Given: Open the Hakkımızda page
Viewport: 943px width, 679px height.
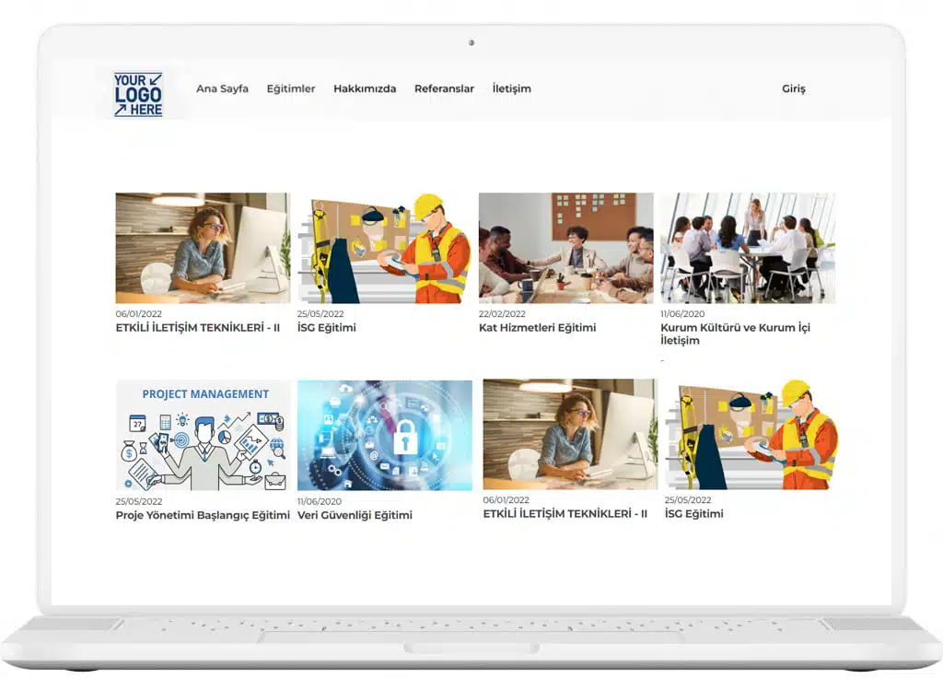Looking at the screenshot, I should (365, 88).
